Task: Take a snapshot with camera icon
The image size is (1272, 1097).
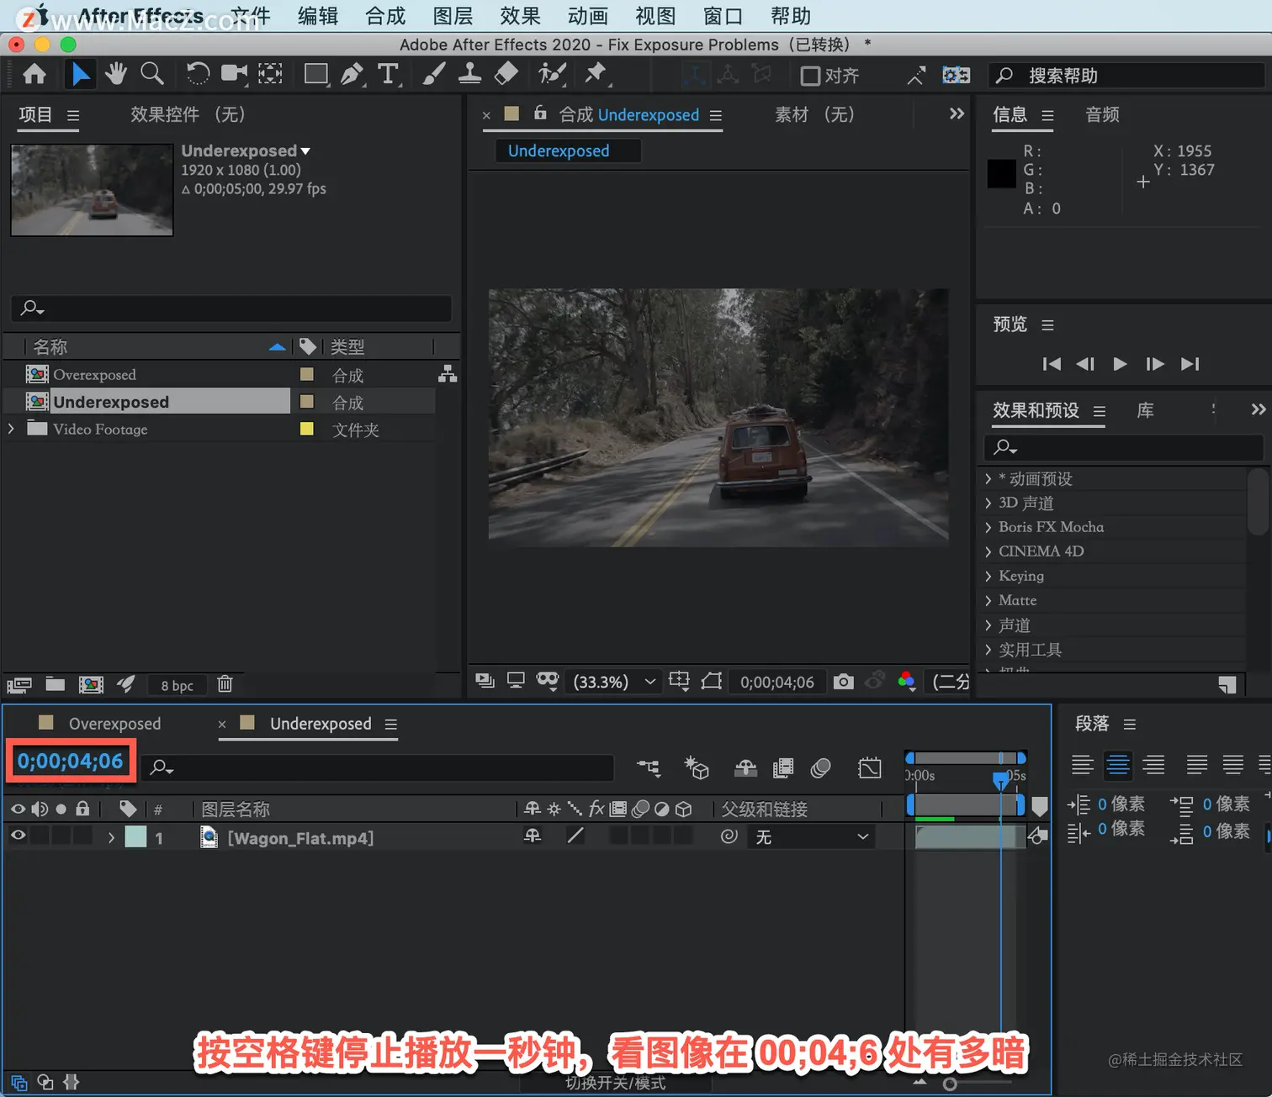Action: (843, 682)
